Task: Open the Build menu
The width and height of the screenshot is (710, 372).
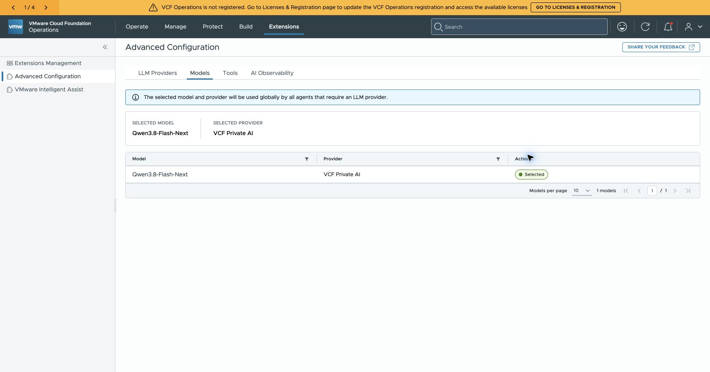Action: pyautogui.click(x=246, y=27)
